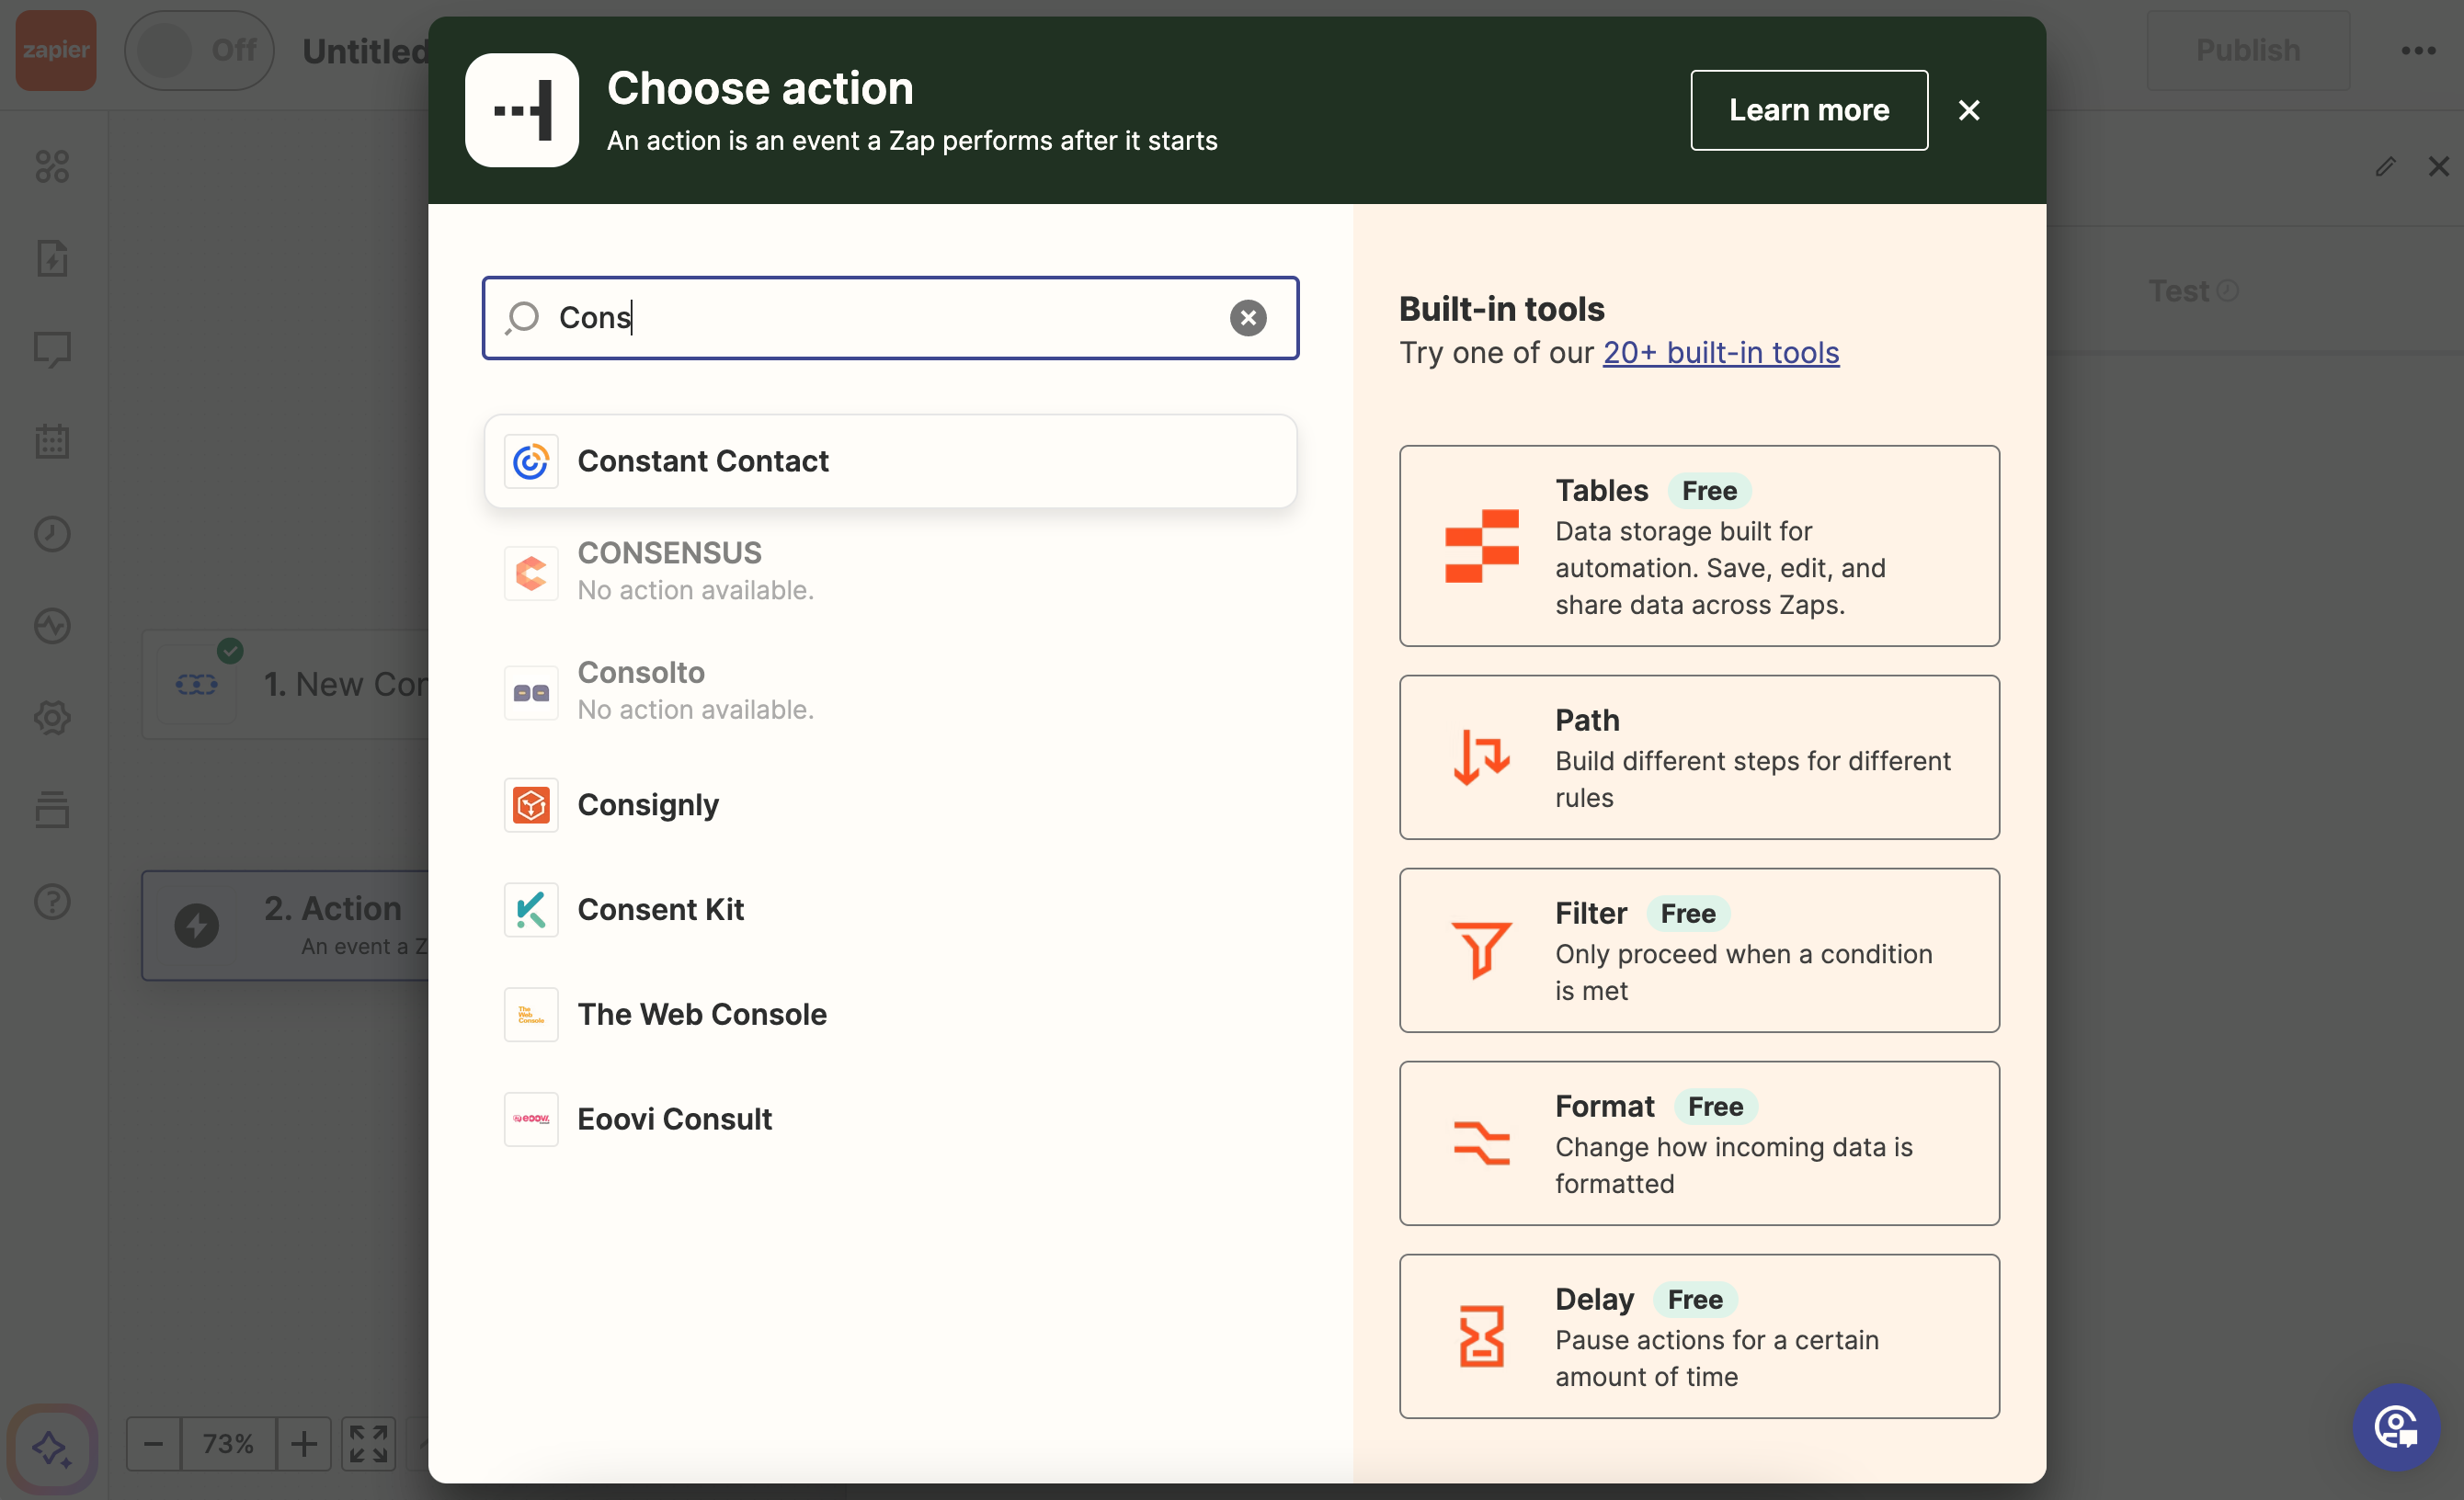2464x1500 pixels.
Task: Select The Web Console app
Action: click(701, 1014)
